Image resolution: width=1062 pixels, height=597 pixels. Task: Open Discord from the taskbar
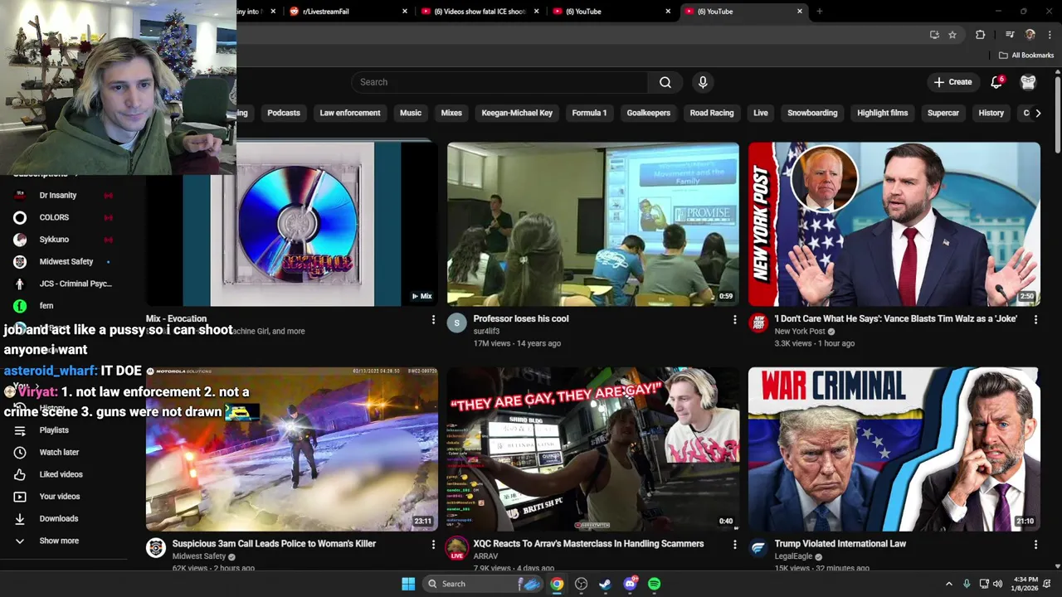tap(630, 584)
